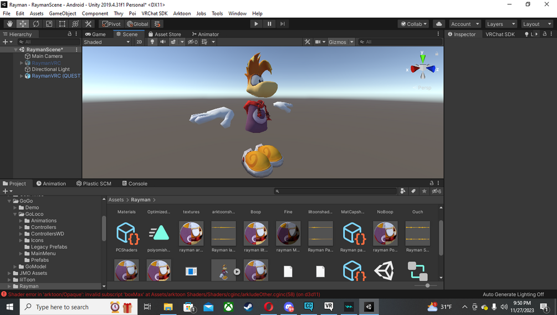Open the Layers dropdown
557x315 pixels.
(x=501, y=24)
